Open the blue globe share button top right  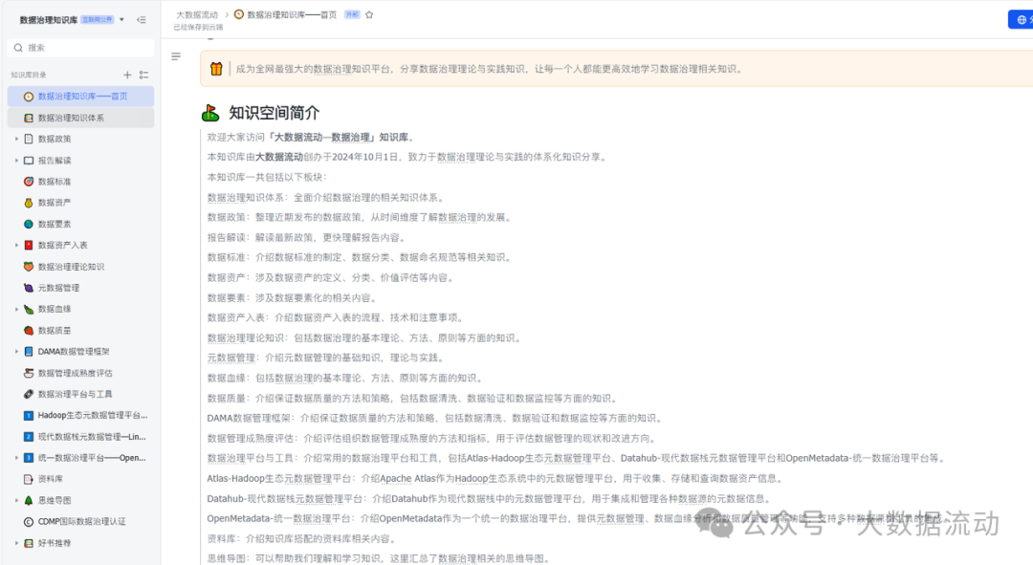pyautogui.click(x=1022, y=18)
